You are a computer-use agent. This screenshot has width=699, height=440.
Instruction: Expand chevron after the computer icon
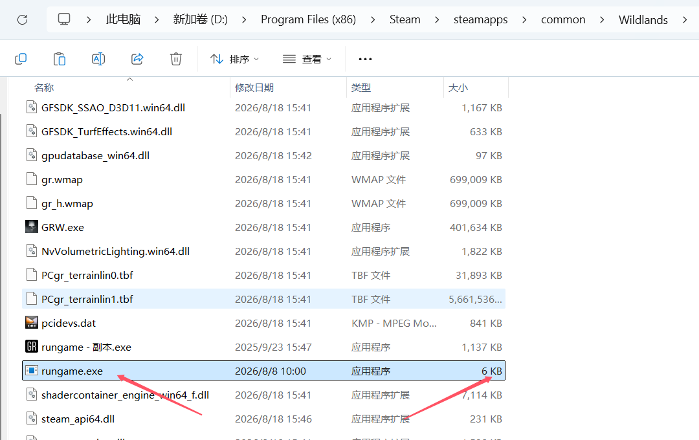click(89, 19)
